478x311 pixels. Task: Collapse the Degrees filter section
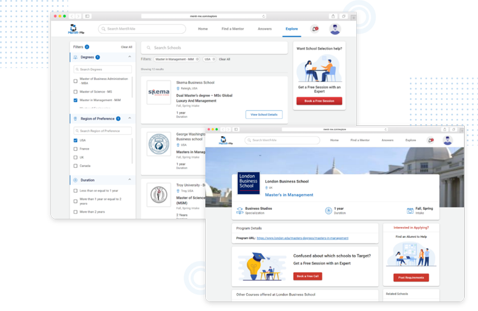[x=129, y=57]
